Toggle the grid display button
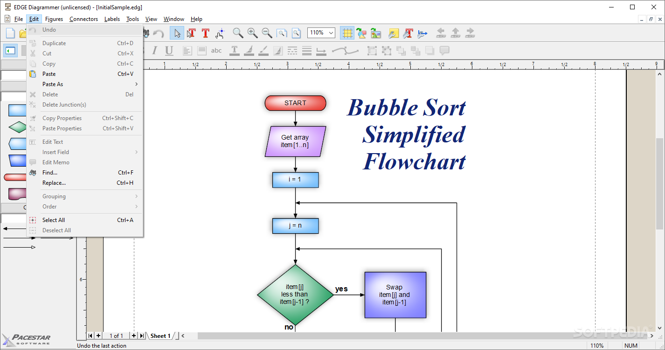Viewport: 665px width, 350px height. pos(347,33)
